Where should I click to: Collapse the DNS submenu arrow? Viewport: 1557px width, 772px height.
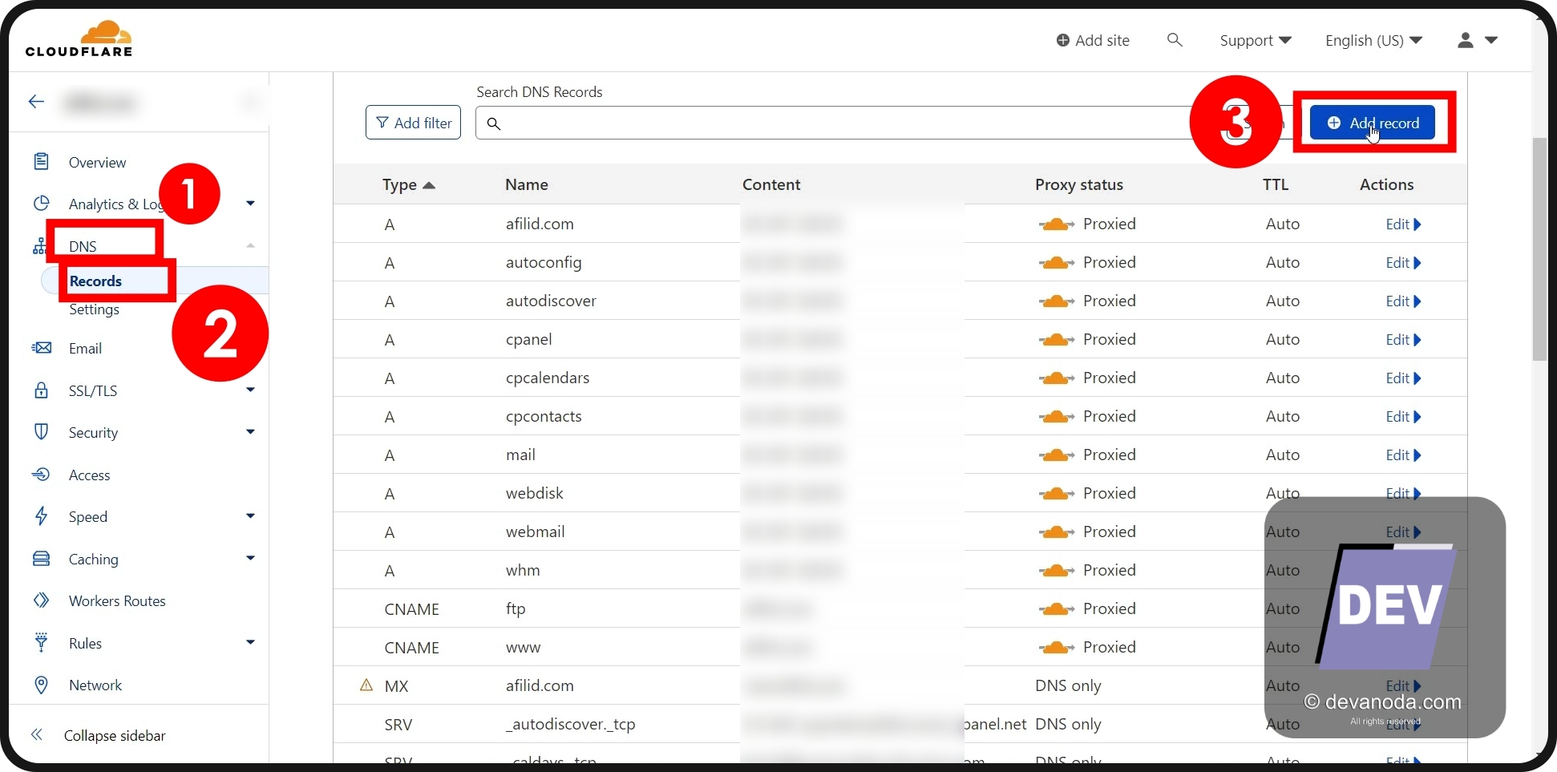[250, 245]
